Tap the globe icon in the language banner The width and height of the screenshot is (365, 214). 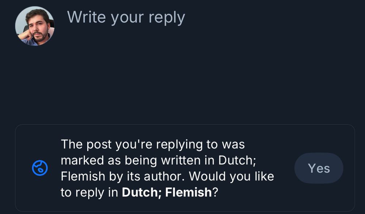click(x=40, y=168)
